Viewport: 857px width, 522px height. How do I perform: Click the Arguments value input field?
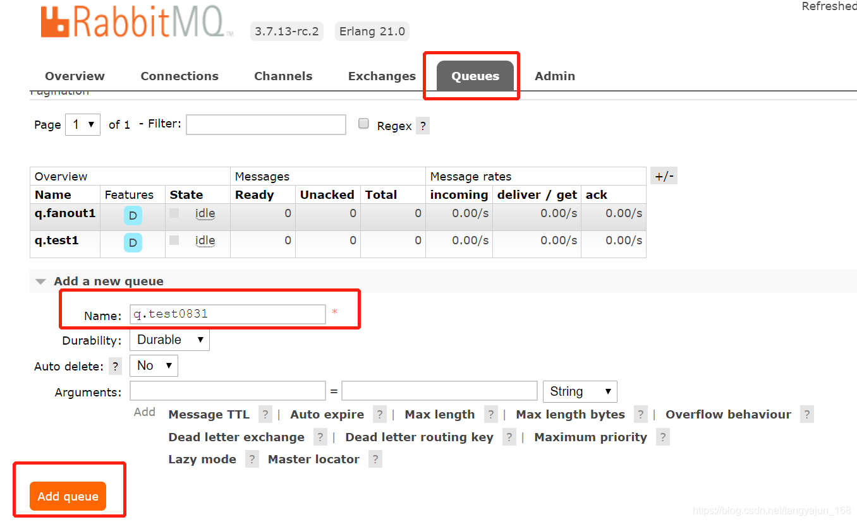[439, 391]
